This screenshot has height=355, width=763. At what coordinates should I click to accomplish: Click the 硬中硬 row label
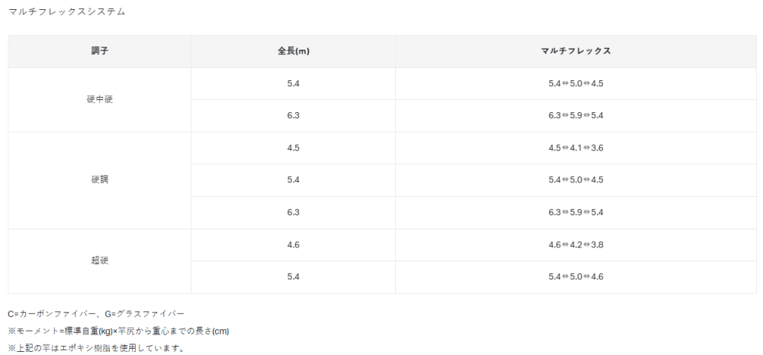click(x=100, y=99)
